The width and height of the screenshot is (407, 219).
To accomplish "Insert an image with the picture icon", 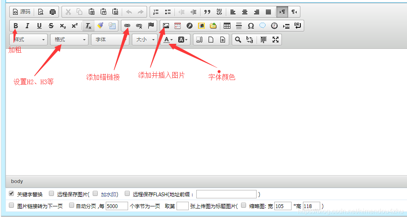I will point(166,26).
